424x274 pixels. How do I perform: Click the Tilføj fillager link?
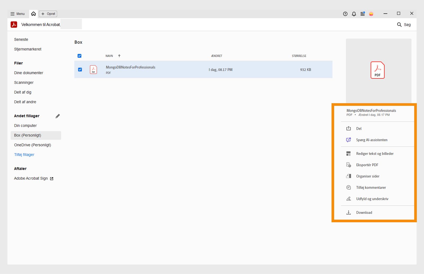tap(24, 155)
